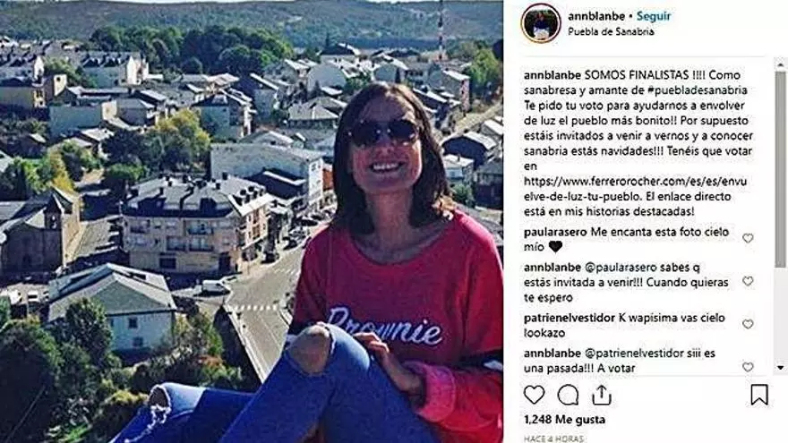View the 1,248 Me gusta likes list
This screenshot has height=443, width=788.
point(564,420)
